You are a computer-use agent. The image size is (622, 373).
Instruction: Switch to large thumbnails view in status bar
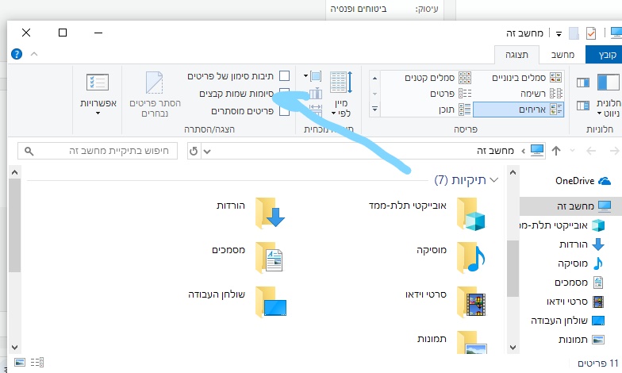coord(19,362)
